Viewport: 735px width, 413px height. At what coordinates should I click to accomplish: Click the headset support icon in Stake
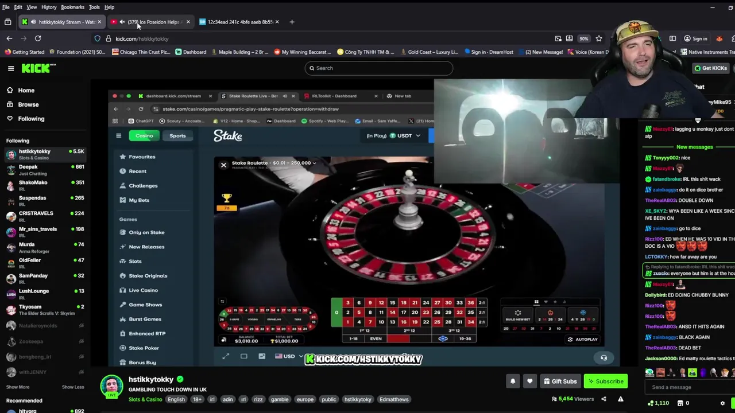[604, 358]
